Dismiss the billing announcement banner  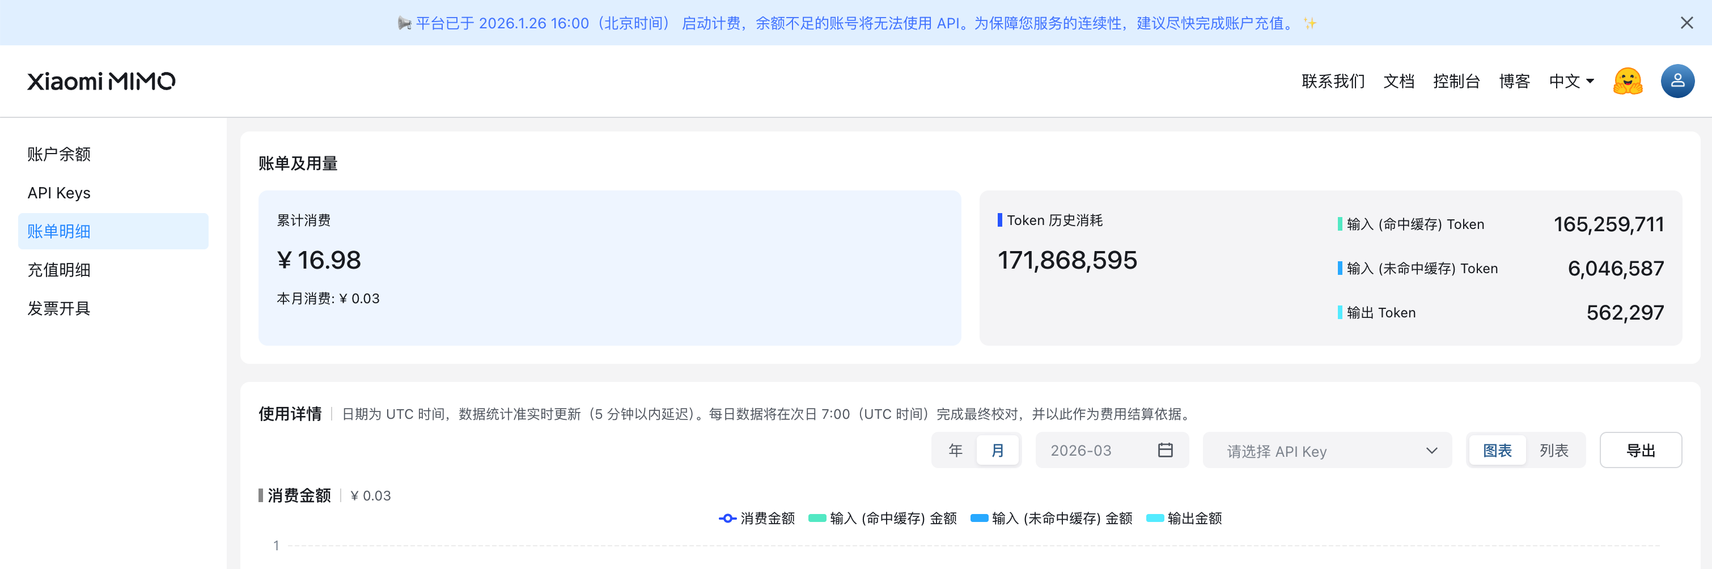1686,23
